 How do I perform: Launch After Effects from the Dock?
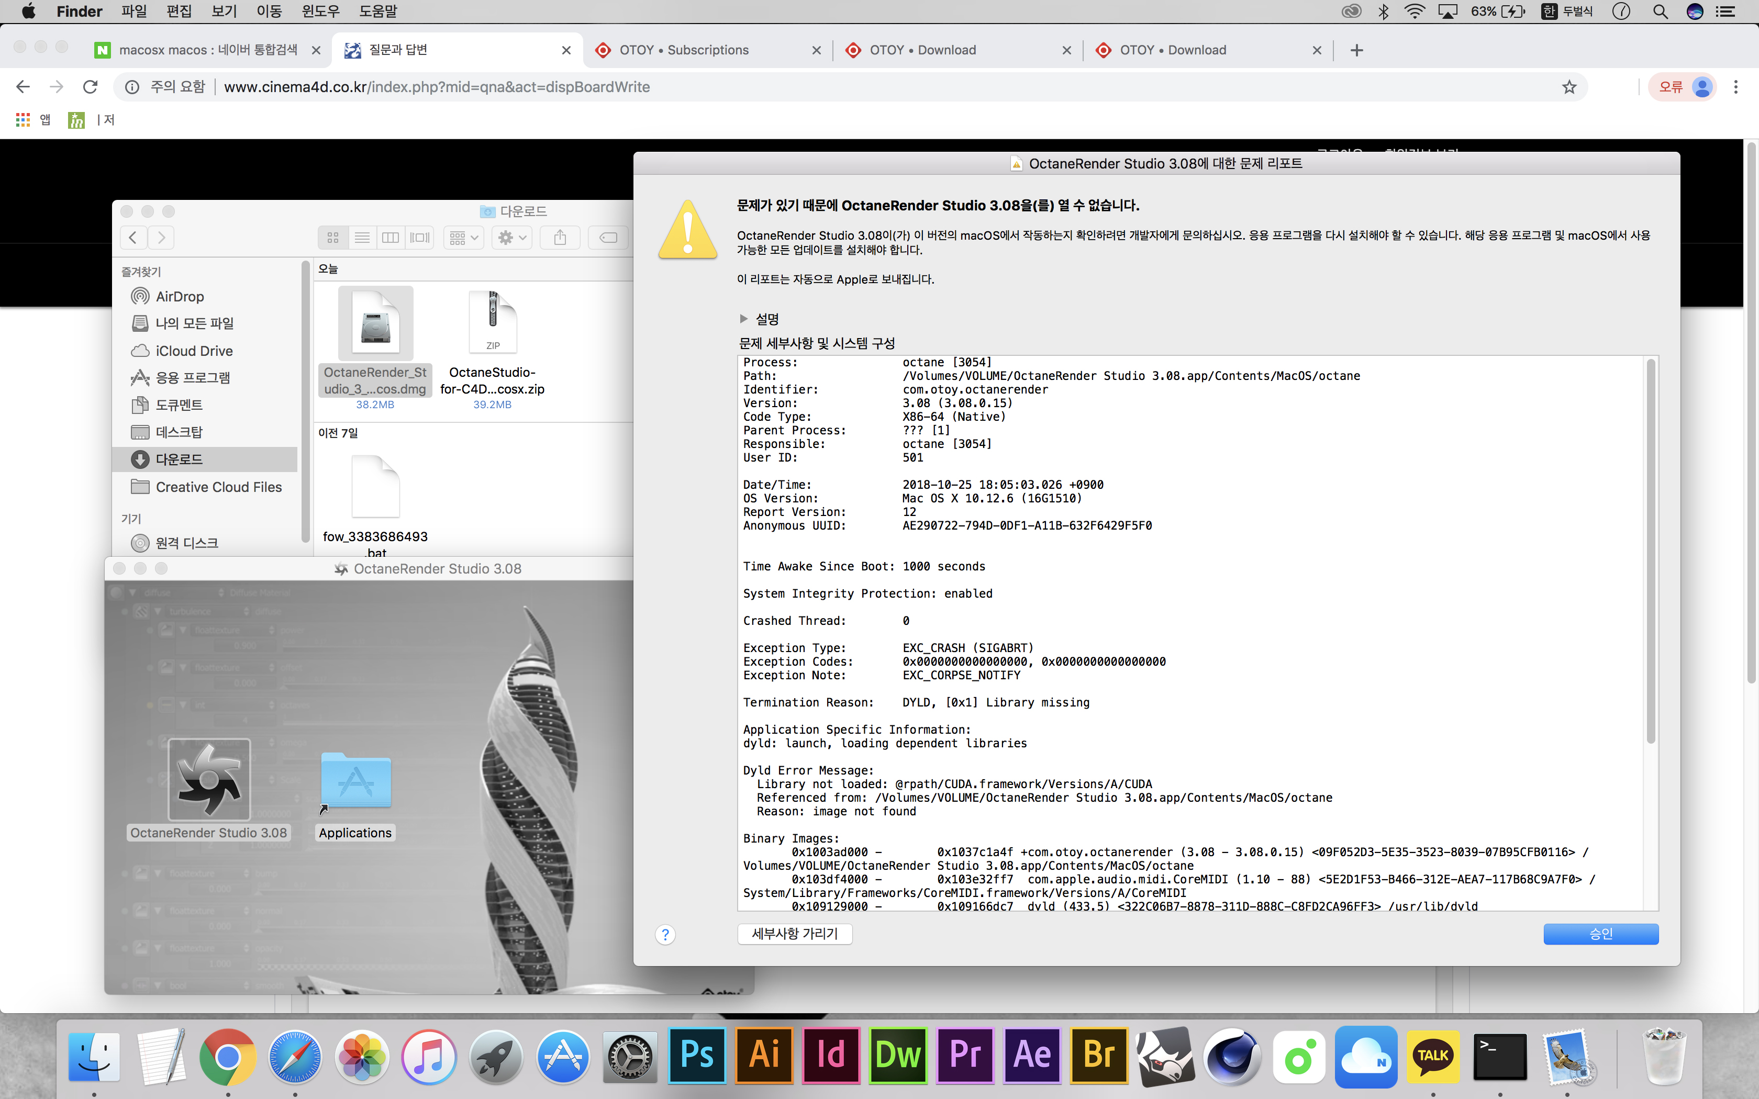(x=1032, y=1056)
